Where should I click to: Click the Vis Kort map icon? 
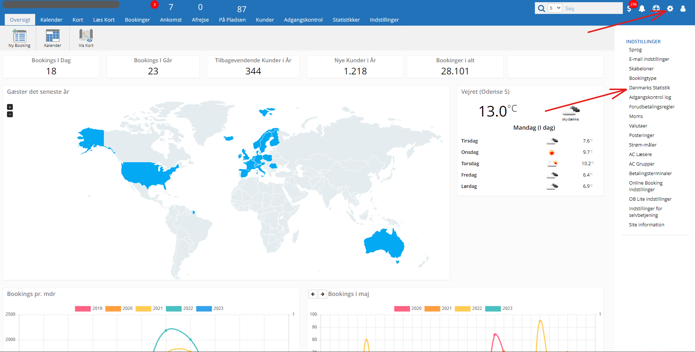click(x=86, y=38)
